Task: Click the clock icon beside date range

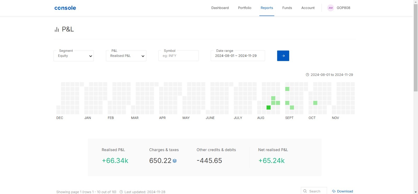Action: point(307,75)
